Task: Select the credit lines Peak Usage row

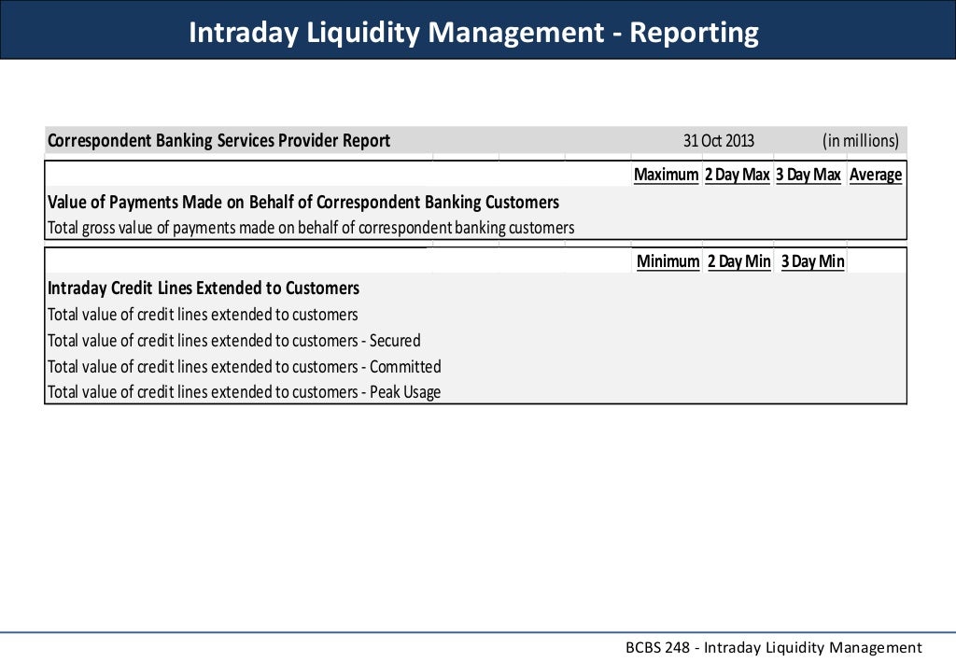Action: click(475, 392)
